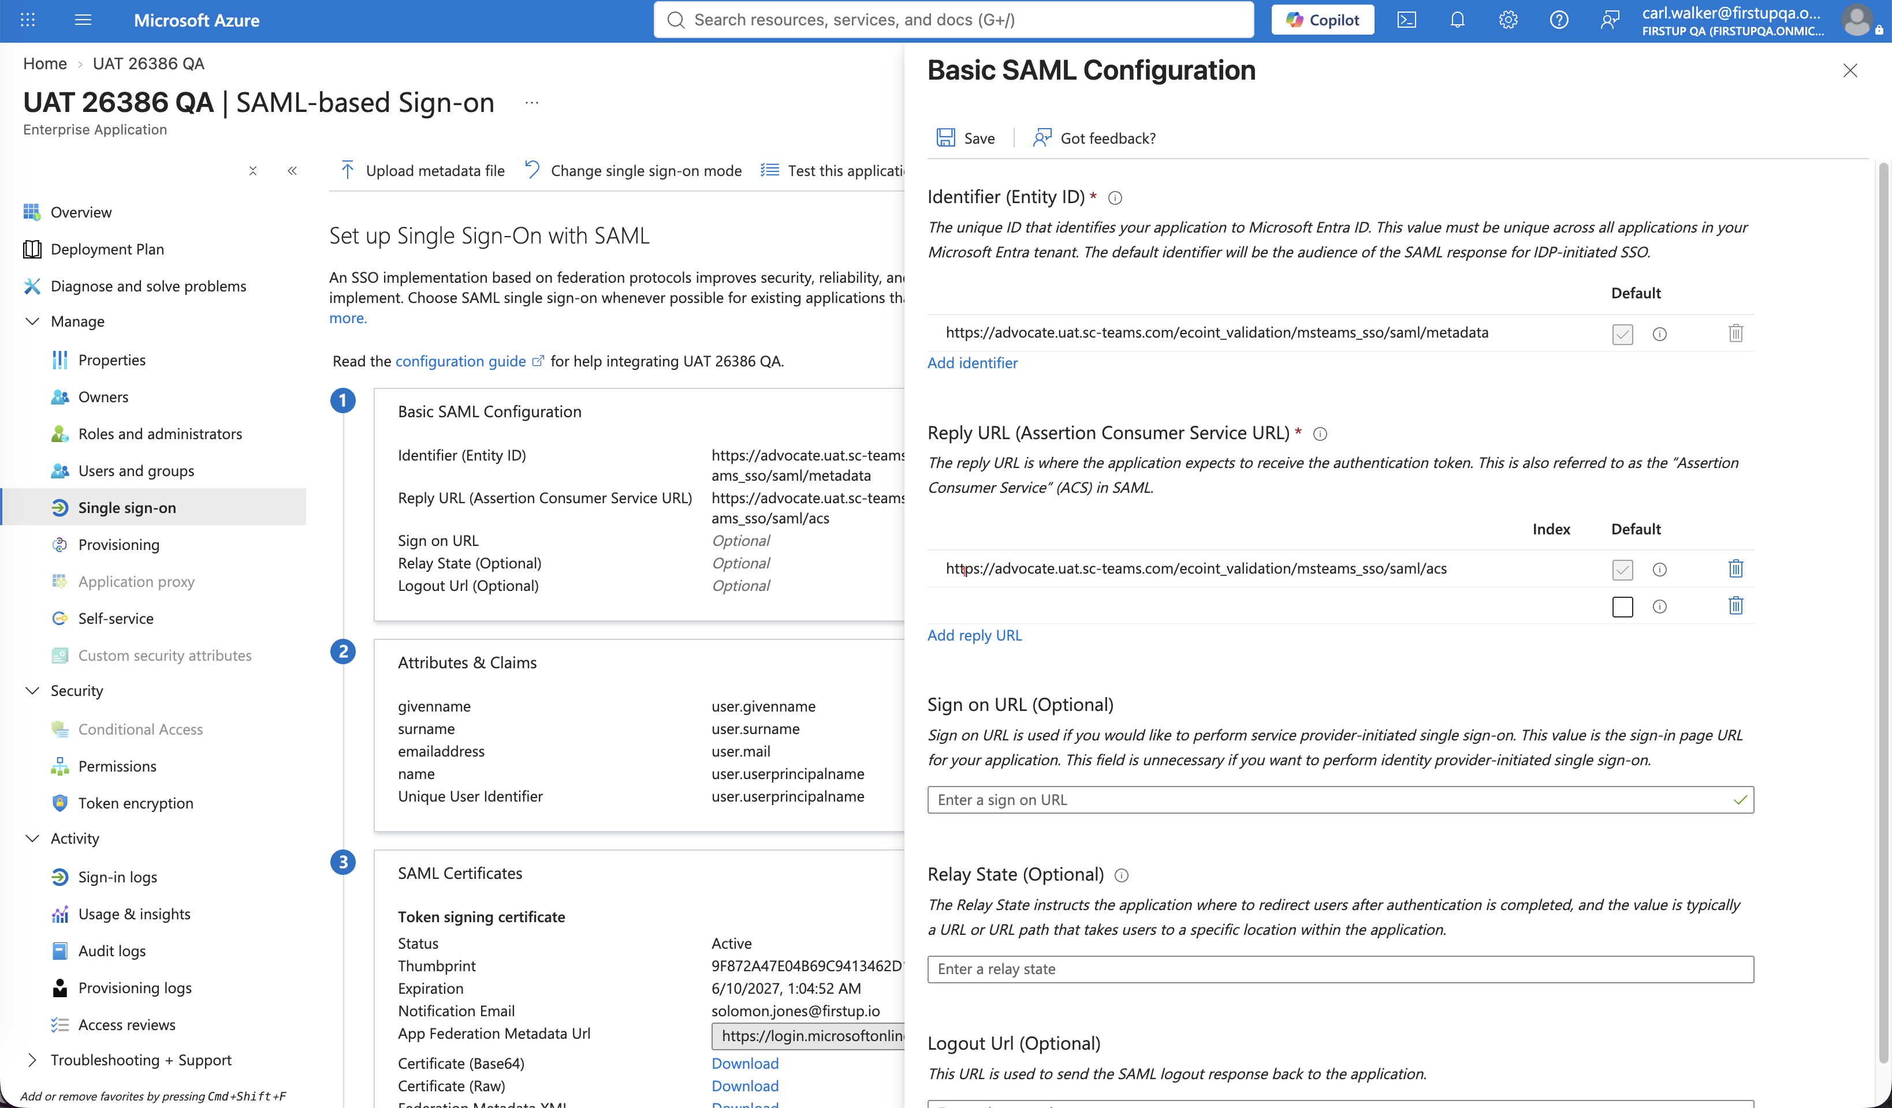The height and width of the screenshot is (1108, 1892).
Task: Click the account avatar picture
Action: [x=1857, y=20]
